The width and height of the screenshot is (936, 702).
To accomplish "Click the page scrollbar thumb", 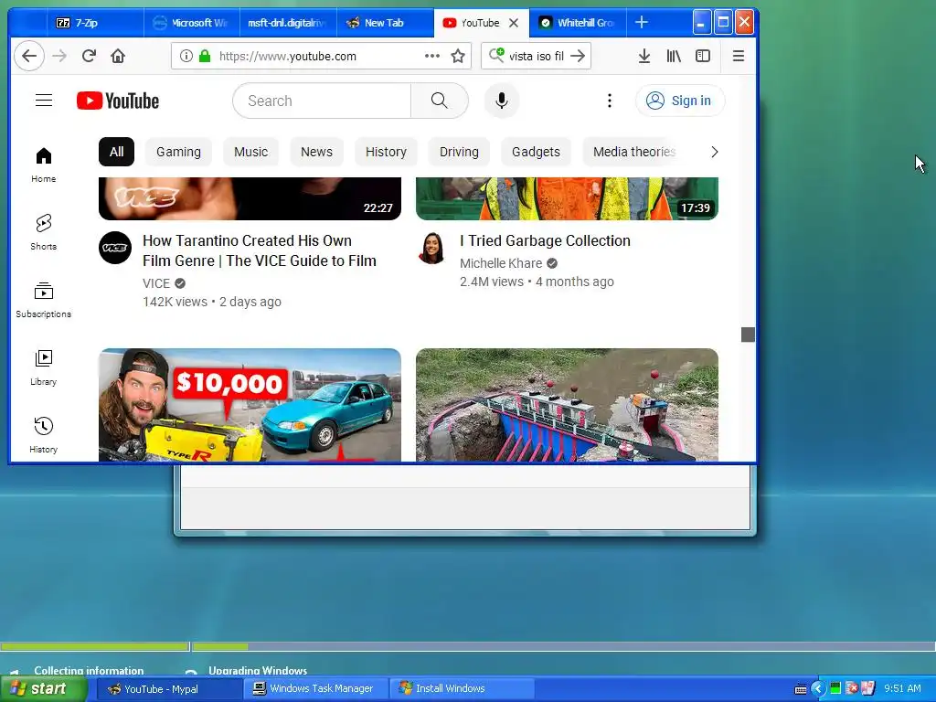I will coord(748,335).
